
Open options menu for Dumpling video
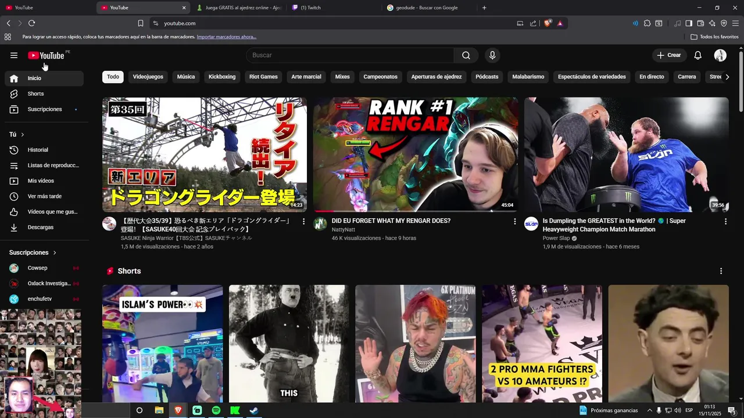[x=725, y=221]
